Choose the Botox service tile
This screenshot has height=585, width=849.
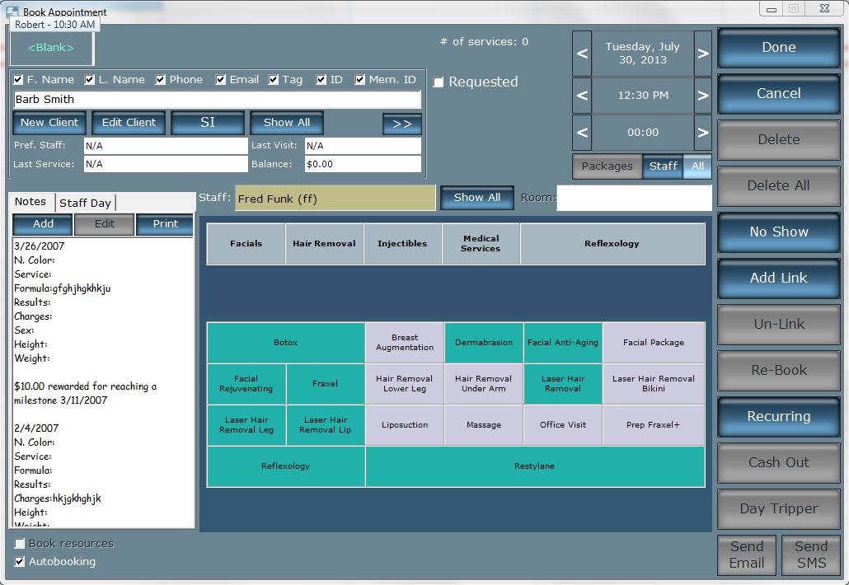(285, 343)
